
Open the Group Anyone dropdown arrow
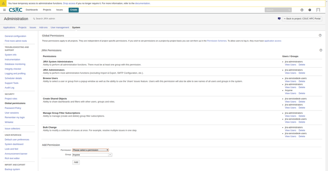click(x=110, y=155)
